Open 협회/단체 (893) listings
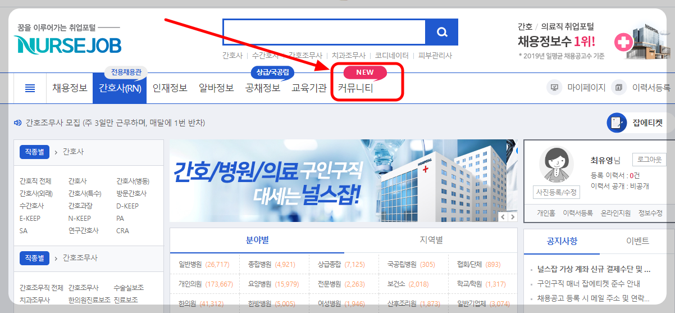The image size is (675, 313). 478,264
